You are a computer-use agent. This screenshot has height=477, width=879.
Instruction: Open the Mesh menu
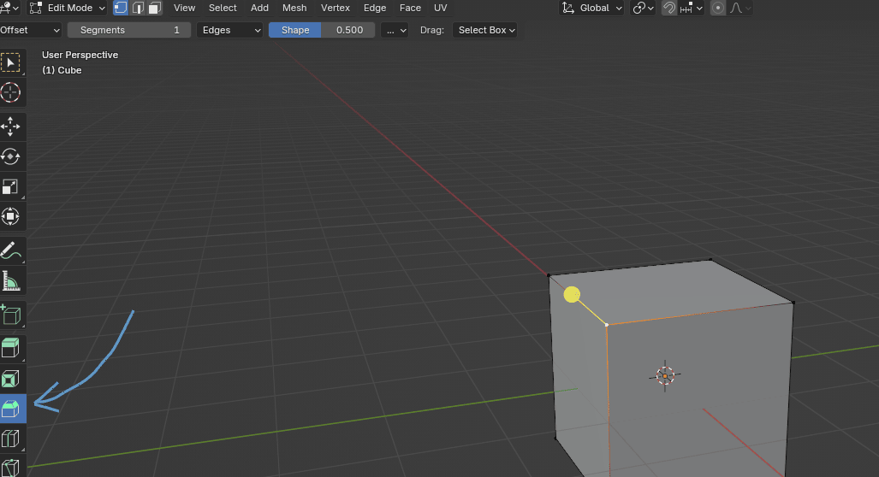(x=294, y=8)
